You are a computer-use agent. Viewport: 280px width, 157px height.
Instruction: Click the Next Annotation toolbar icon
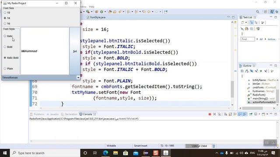pos(128,12)
